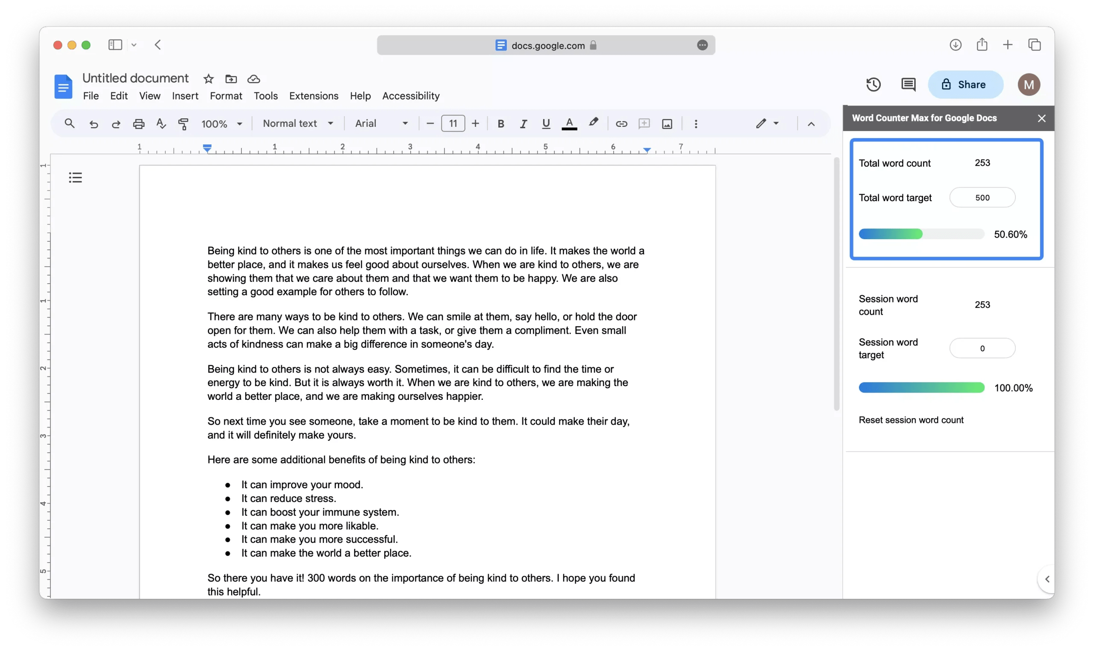
Task: Open version history clock icon
Action: [873, 84]
